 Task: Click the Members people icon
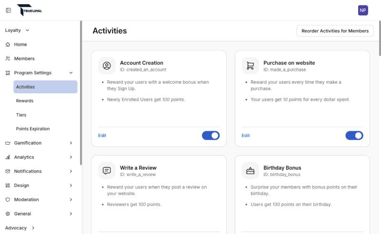pos(8,58)
